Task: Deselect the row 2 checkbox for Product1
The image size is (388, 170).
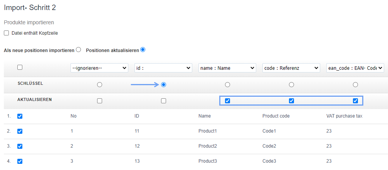Action: tap(20, 131)
